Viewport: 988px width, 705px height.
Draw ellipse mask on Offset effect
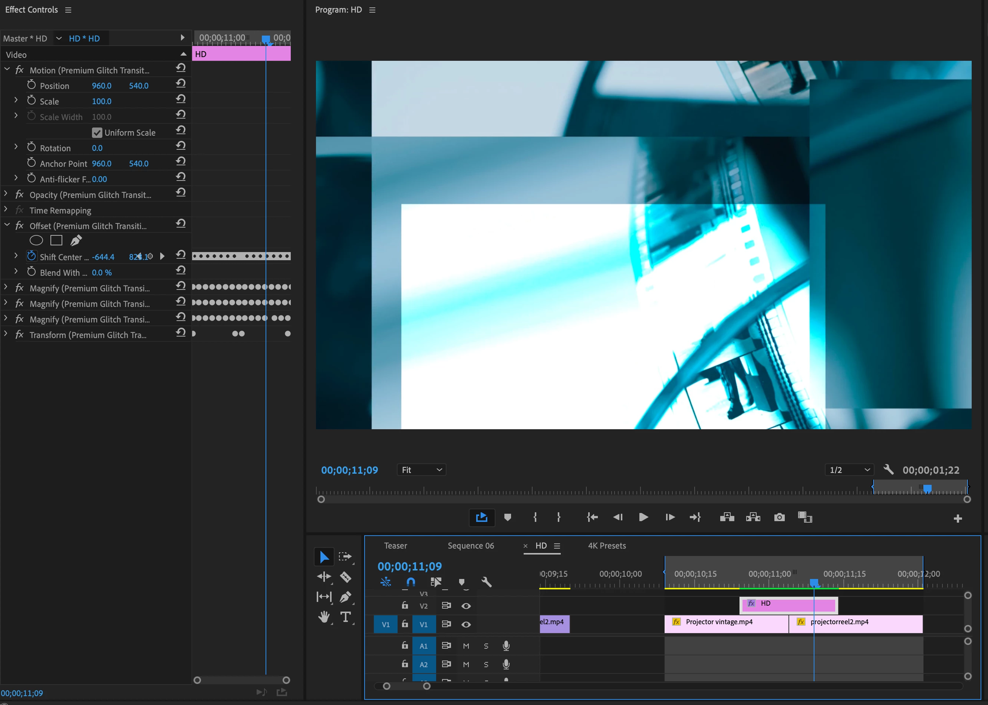36,241
